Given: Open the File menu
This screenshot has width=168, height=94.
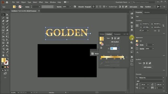Looking at the screenshot, I should (x=13, y=2).
